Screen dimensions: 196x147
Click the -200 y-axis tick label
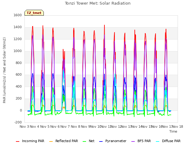(x=18, y=122)
